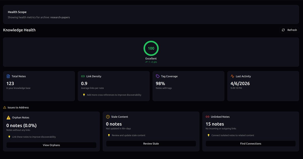Click the 0.9 link density value

84,84
